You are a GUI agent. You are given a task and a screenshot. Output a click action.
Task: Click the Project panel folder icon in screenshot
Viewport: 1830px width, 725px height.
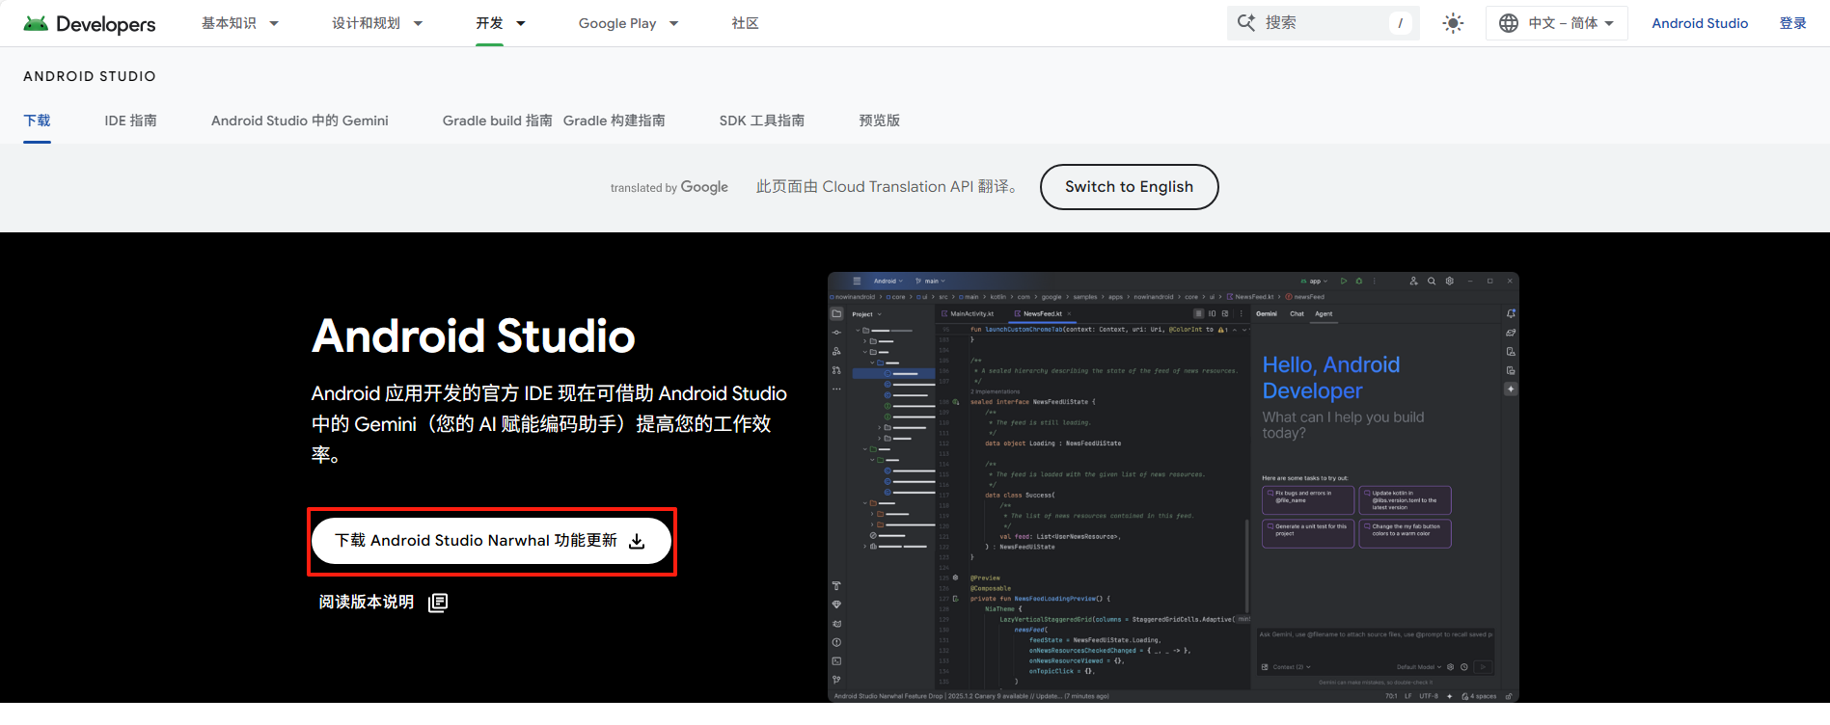pyautogui.click(x=836, y=313)
